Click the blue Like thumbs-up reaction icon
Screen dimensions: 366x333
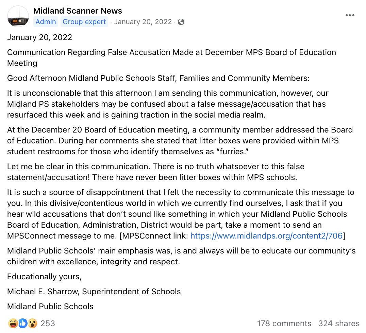[x=23, y=323]
